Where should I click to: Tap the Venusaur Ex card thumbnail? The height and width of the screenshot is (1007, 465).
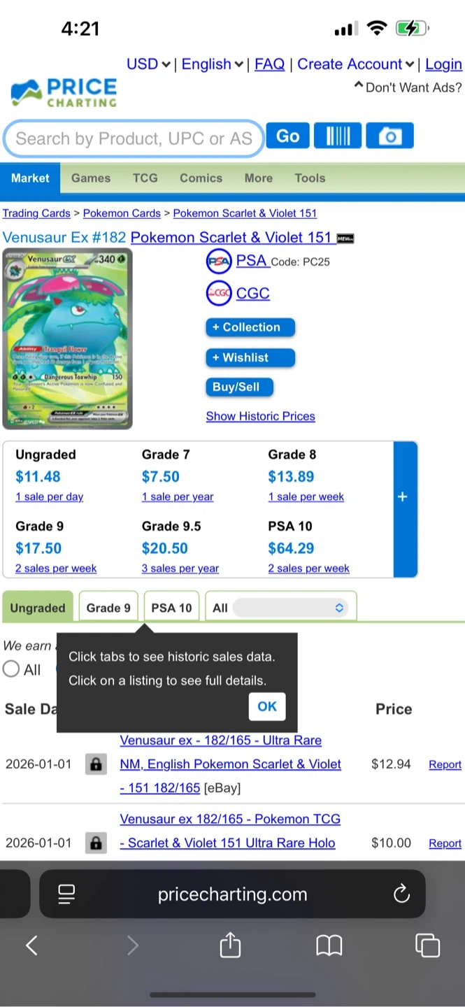(67, 338)
